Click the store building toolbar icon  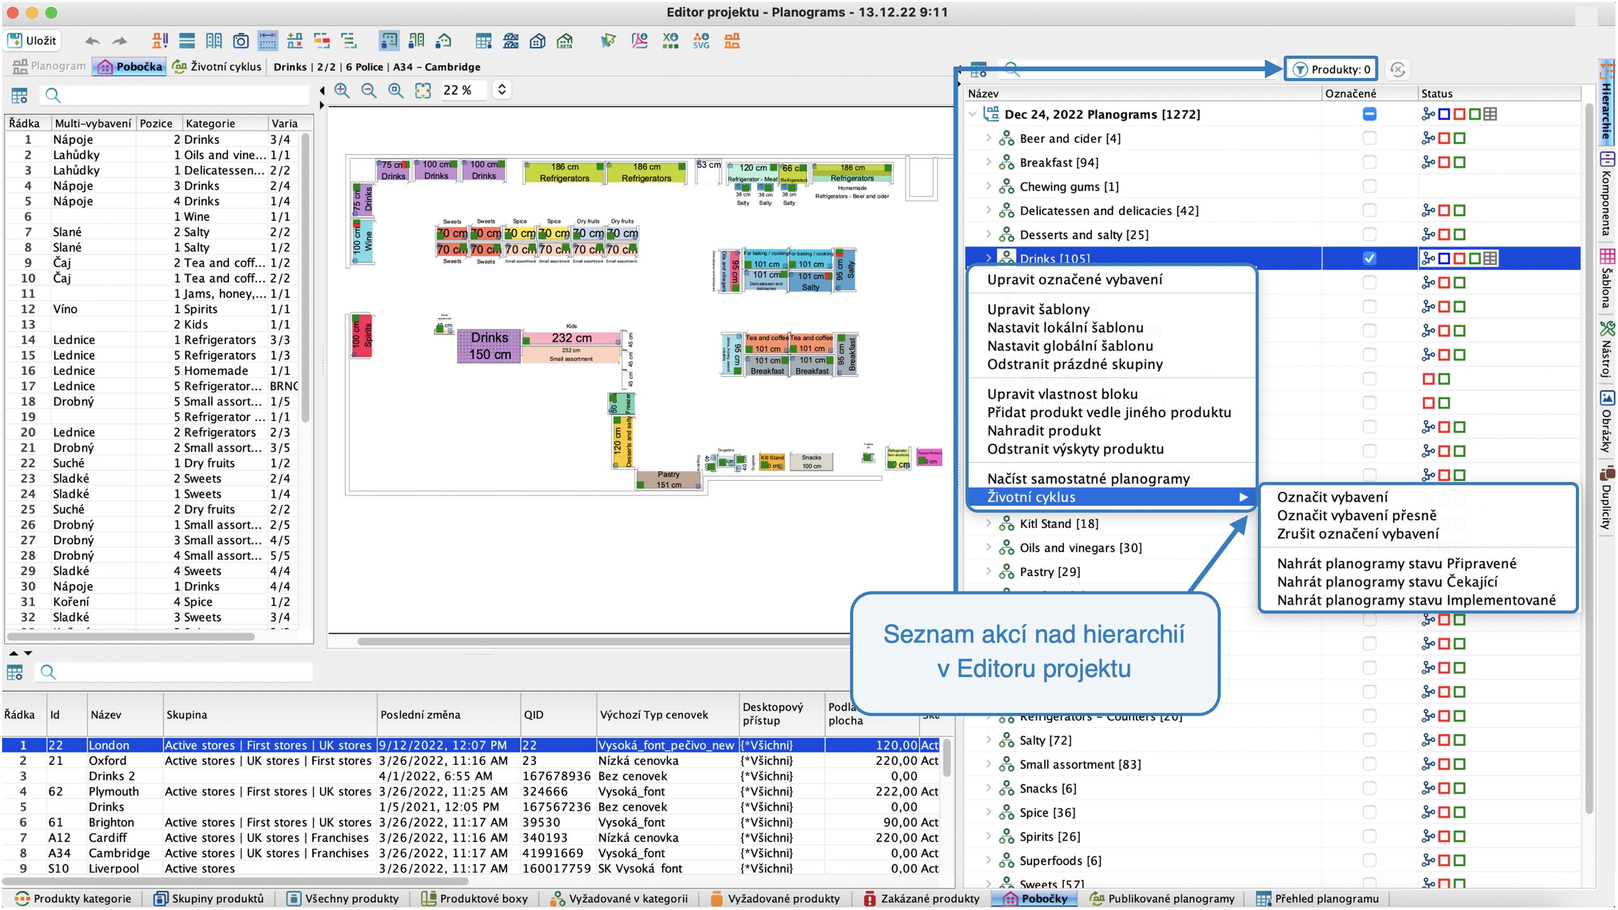[538, 41]
